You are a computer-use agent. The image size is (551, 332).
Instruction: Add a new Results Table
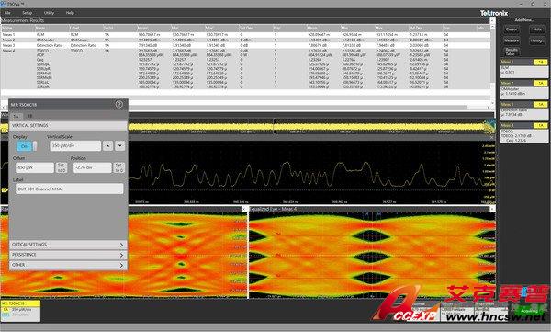[512, 52]
